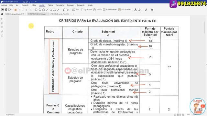Open the Proteger tab
207x116 pixels.
[x=71, y=5]
